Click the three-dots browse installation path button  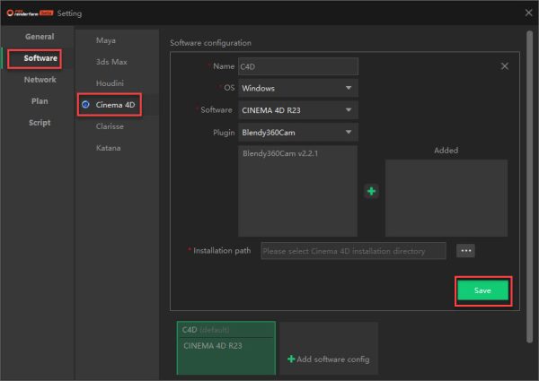click(x=464, y=251)
